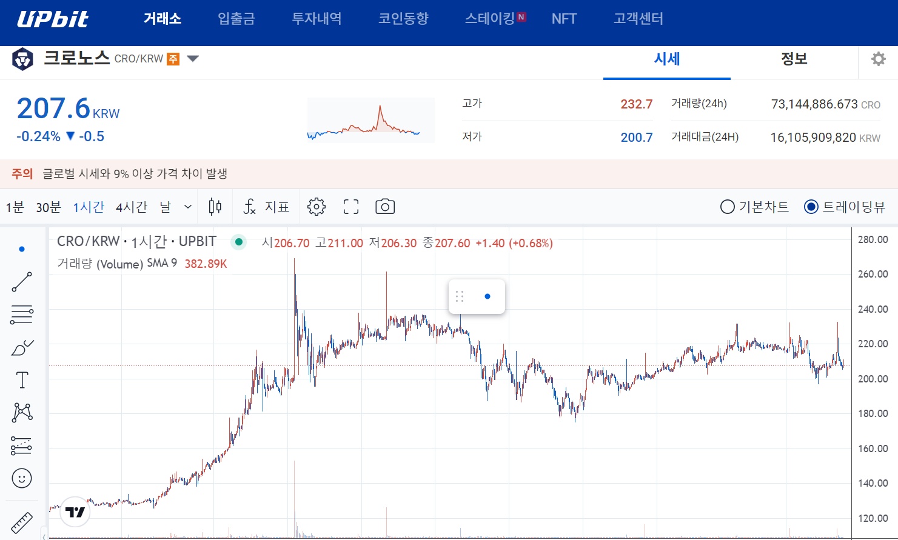Click the 거래량 (Volume) SMA 9 legend
Screen dimensions: 898x540
click(117, 264)
